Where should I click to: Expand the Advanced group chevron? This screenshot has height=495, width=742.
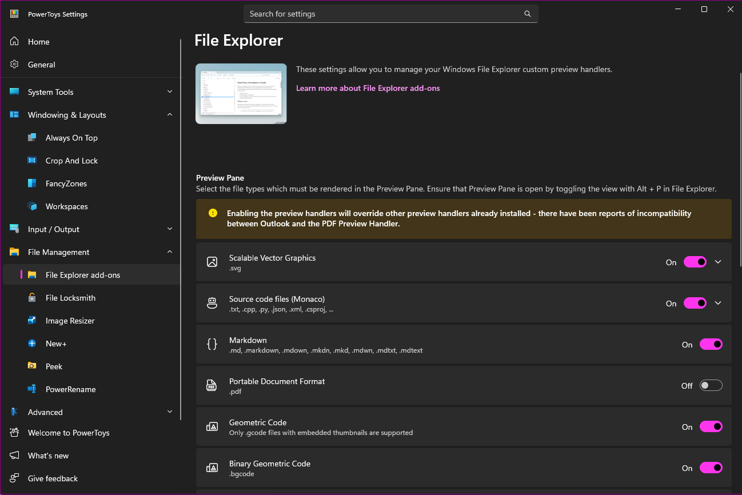click(170, 412)
